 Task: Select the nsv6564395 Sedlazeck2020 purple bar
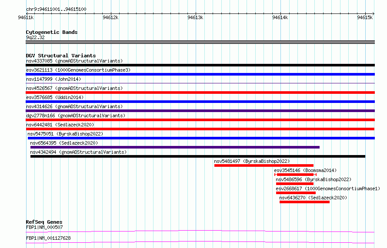coord(175,147)
